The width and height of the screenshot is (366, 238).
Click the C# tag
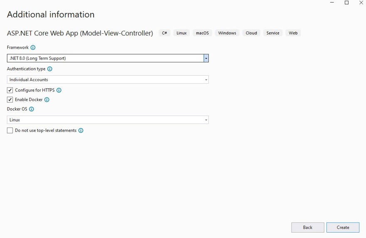coord(165,33)
